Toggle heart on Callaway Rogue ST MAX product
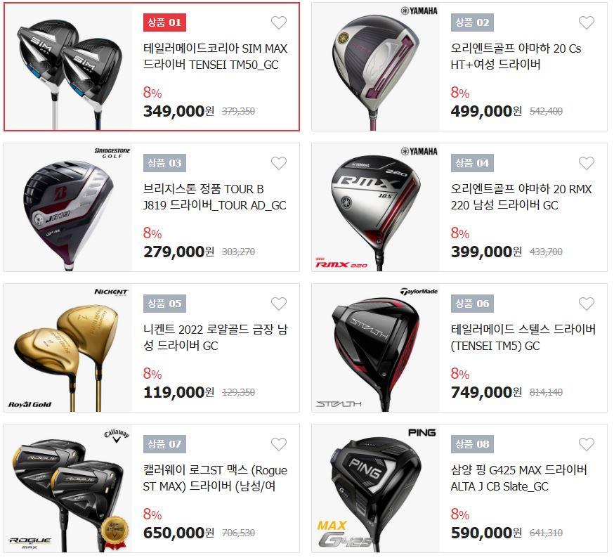Image resolution: width=614 pixels, height=558 pixels. point(279,444)
